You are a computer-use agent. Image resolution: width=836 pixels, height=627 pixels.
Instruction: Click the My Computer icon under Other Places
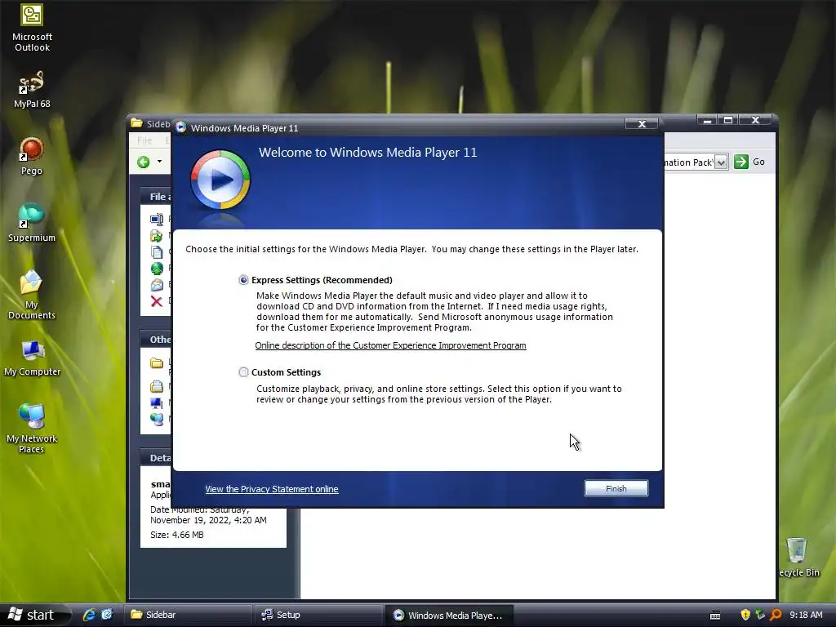click(x=157, y=402)
